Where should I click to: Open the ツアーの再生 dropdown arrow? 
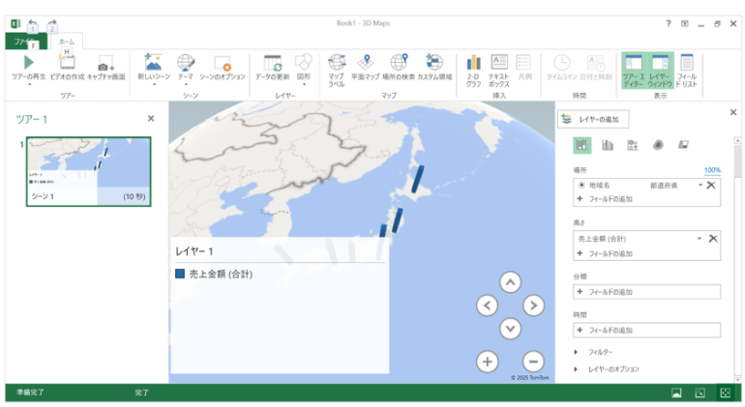[x=29, y=84]
